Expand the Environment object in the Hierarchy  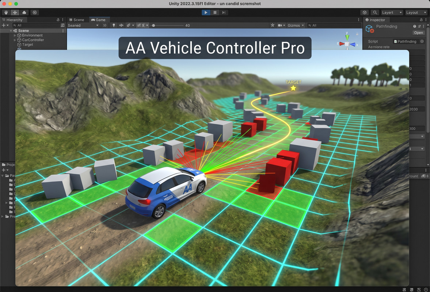coord(15,35)
